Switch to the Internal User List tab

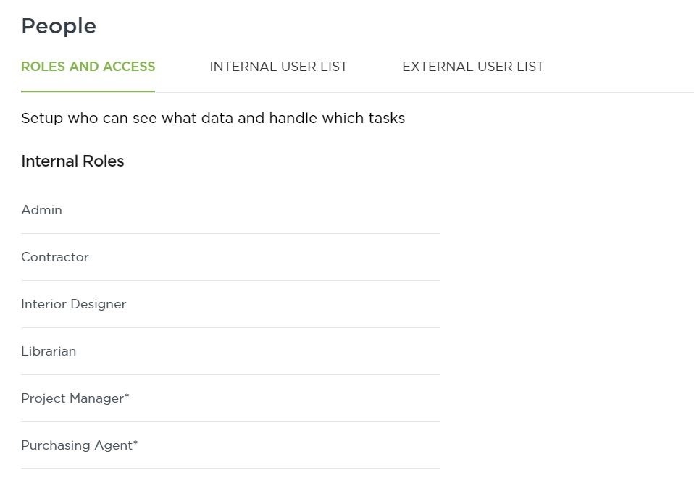[x=278, y=67]
